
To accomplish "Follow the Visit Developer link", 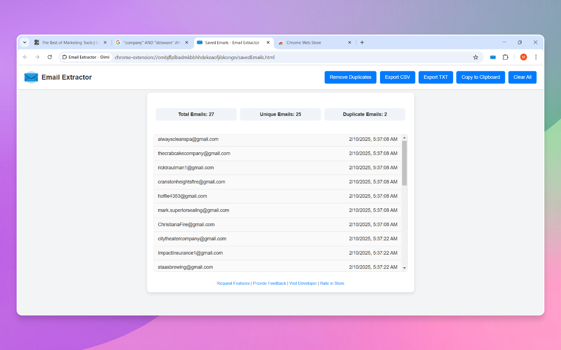I will pos(303,283).
